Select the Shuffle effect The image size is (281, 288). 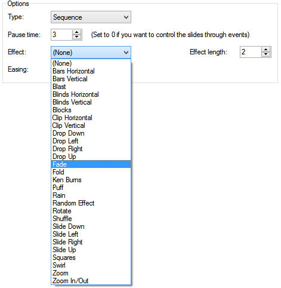pos(91,219)
